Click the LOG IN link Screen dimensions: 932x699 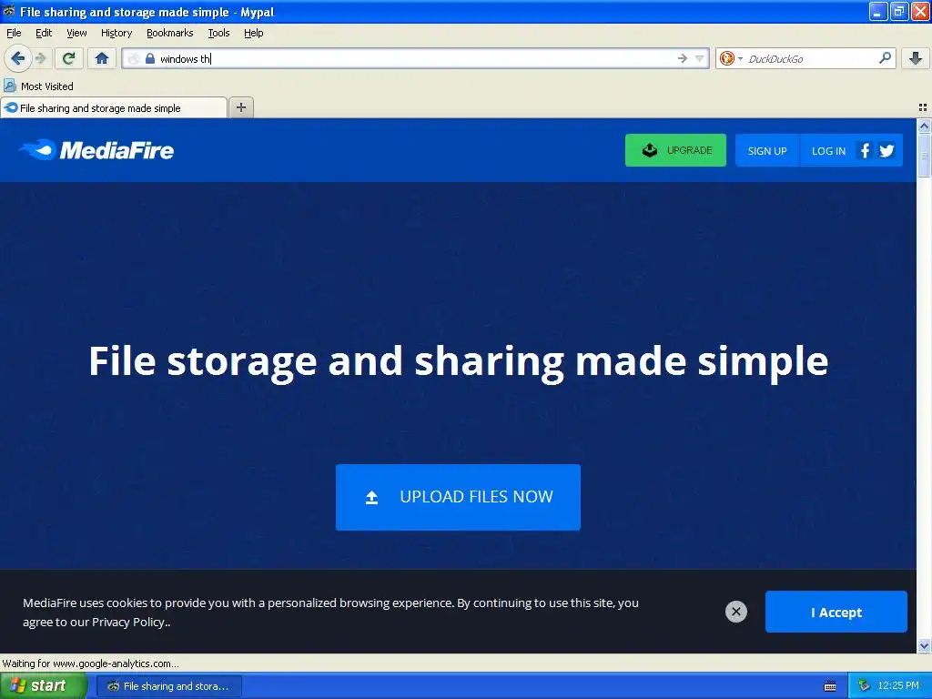828,150
